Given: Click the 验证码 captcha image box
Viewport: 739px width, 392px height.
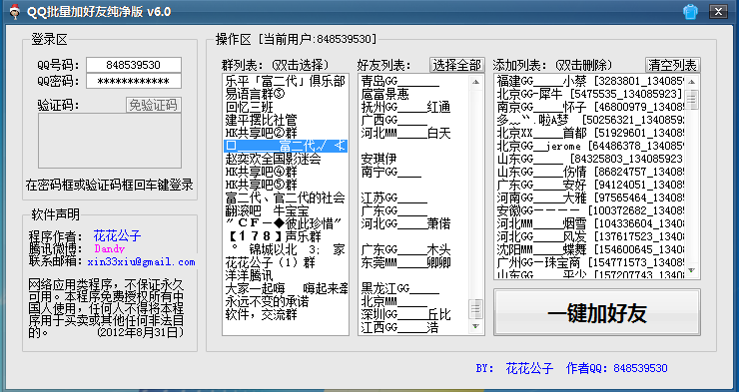Looking at the screenshot, I should 110,141.
